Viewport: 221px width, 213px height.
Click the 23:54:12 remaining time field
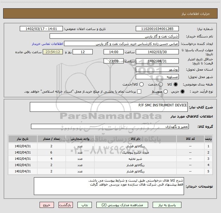[53, 52]
